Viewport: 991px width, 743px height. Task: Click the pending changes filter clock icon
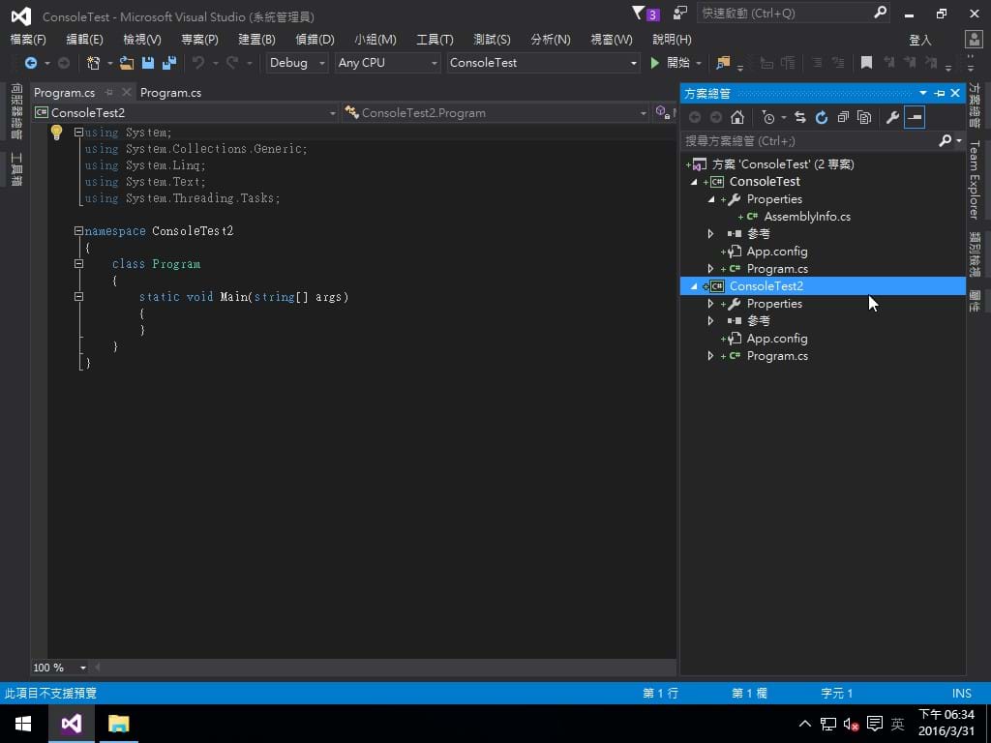[767, 117]
